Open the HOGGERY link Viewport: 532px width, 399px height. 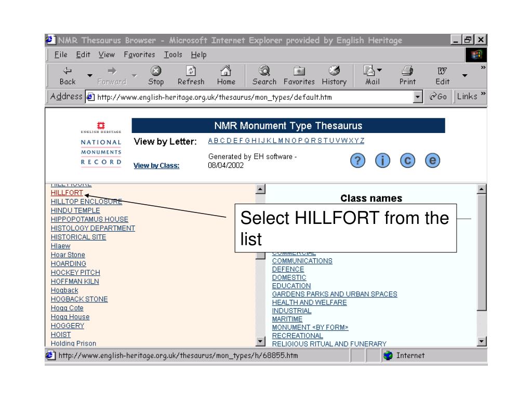point(67,326)
